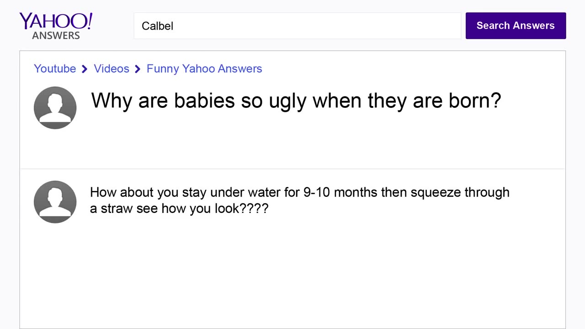
Task: Click the answer's first line about water
Action: click(x=299, y=192)
